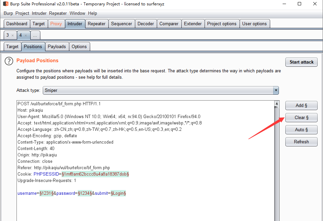This screenshot has height=221, width=323.
Task: Click the User-Agent header line
Action: click(109, 117)
